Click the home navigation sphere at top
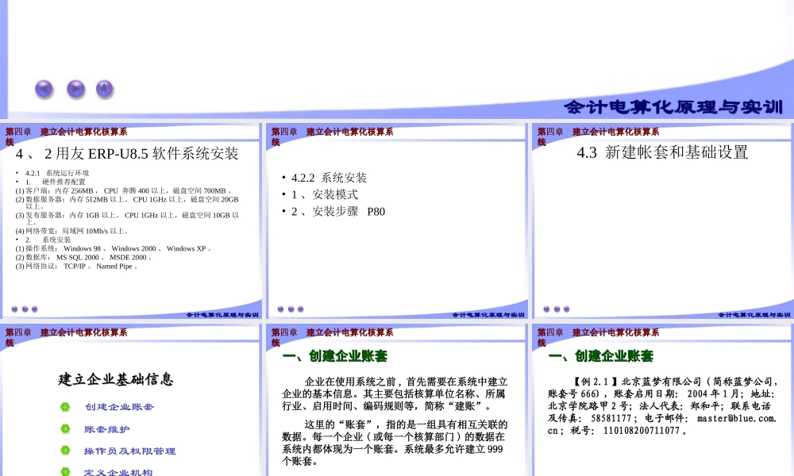The height and width of the screenshot is (476, 794). pyautogui.click(x=103, y=88)
